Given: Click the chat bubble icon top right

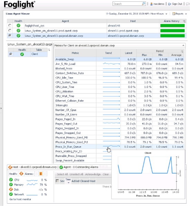Looking at the screenshot, I should [x=188, y=4].
